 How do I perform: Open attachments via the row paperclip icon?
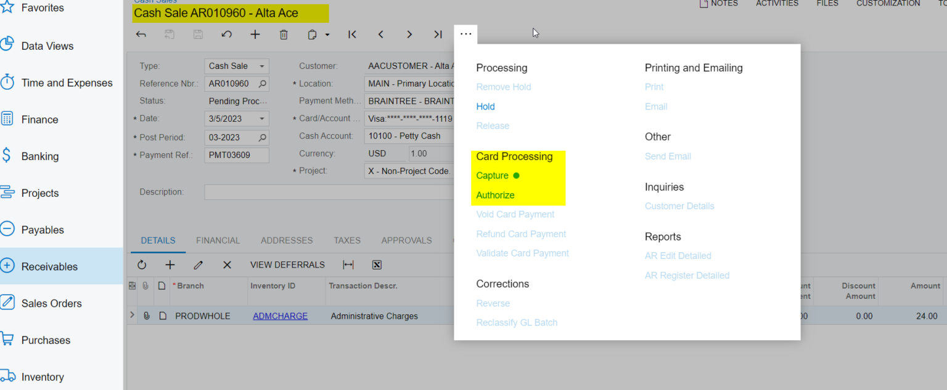[146, 316]
